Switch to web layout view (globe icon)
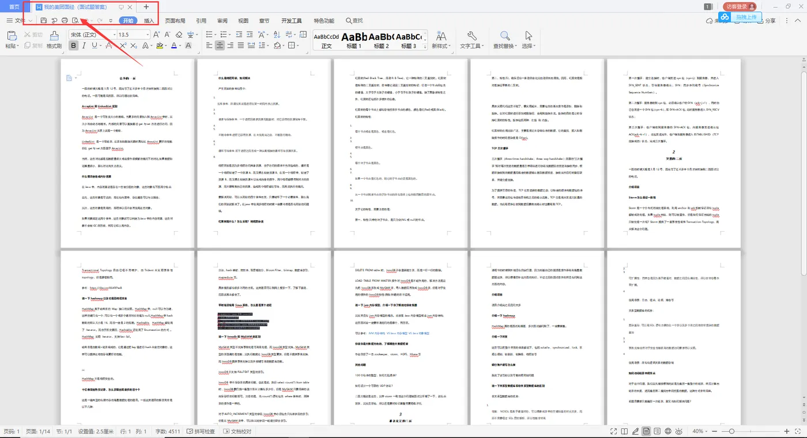The width and height of the screenshot is (807, 438). coord(668,431)
